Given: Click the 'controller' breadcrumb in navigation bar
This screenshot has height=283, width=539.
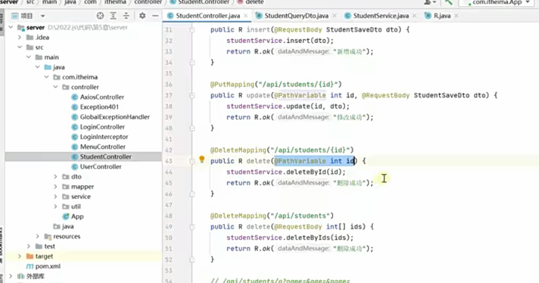Looking at the screenshot, I should (148, 2).
